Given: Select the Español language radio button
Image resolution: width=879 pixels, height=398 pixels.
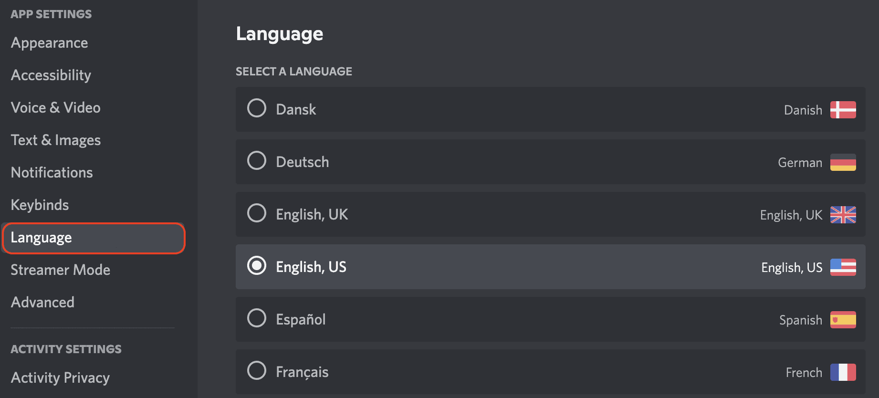Looking at the screenshot, I should 257,318.
